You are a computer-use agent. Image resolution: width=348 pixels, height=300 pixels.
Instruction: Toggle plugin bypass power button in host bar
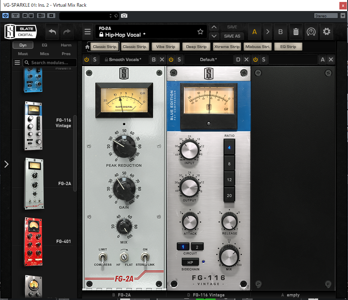pos(5,16)
